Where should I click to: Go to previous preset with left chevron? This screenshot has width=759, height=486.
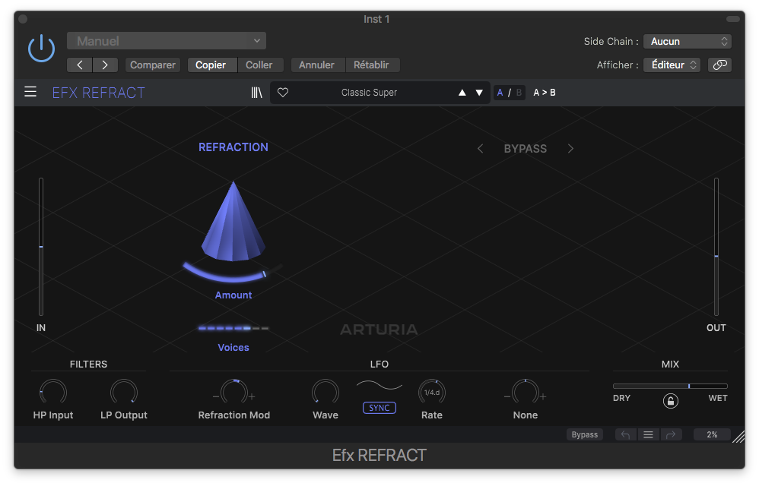pyautogui.click(x=80, y=65)
